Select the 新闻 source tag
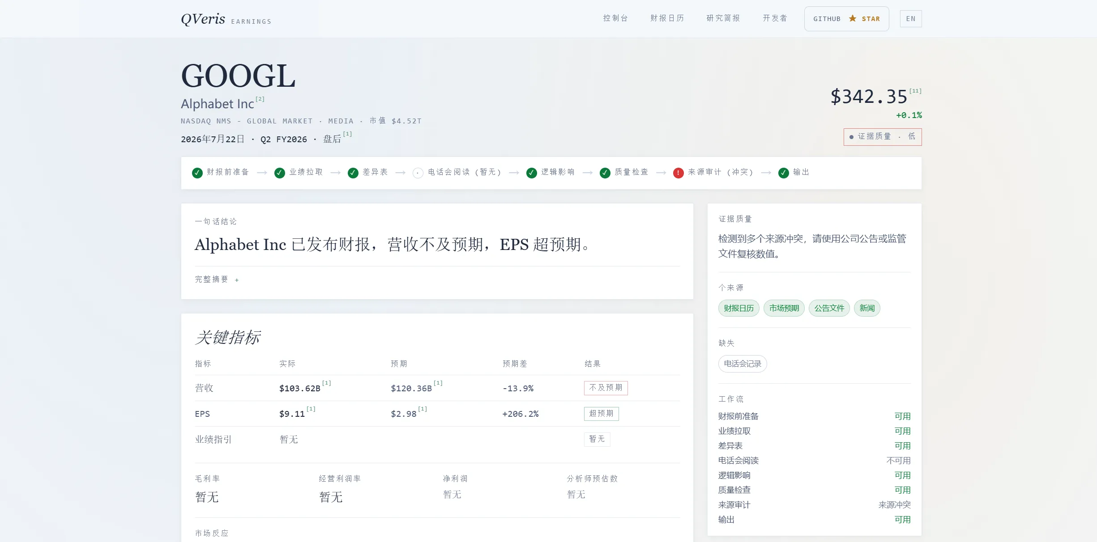The height and width of the screenshot is (542, 1097). (x=867, y=308)
